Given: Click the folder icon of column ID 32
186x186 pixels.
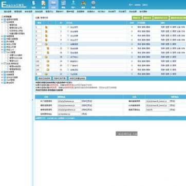Looking at the screenshot, I should pyautogui.click(x=46, y=74).
